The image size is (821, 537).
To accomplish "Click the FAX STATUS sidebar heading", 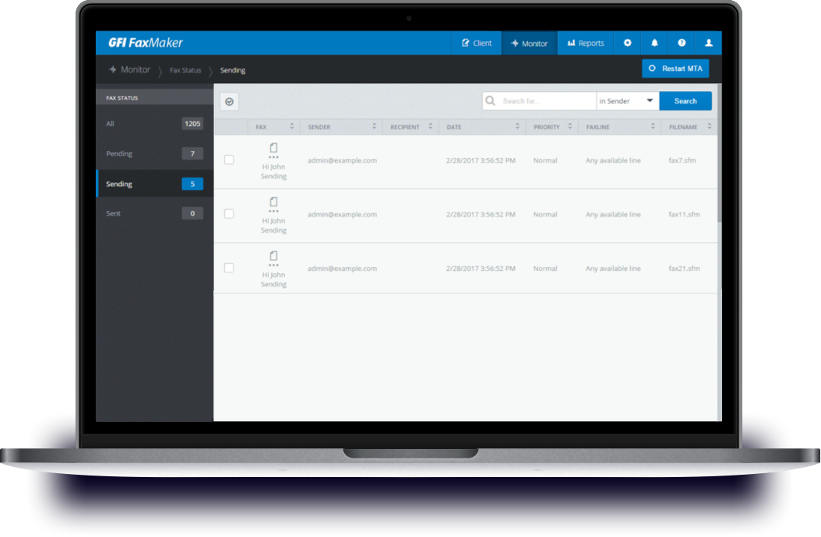I will tap(122, 98).
